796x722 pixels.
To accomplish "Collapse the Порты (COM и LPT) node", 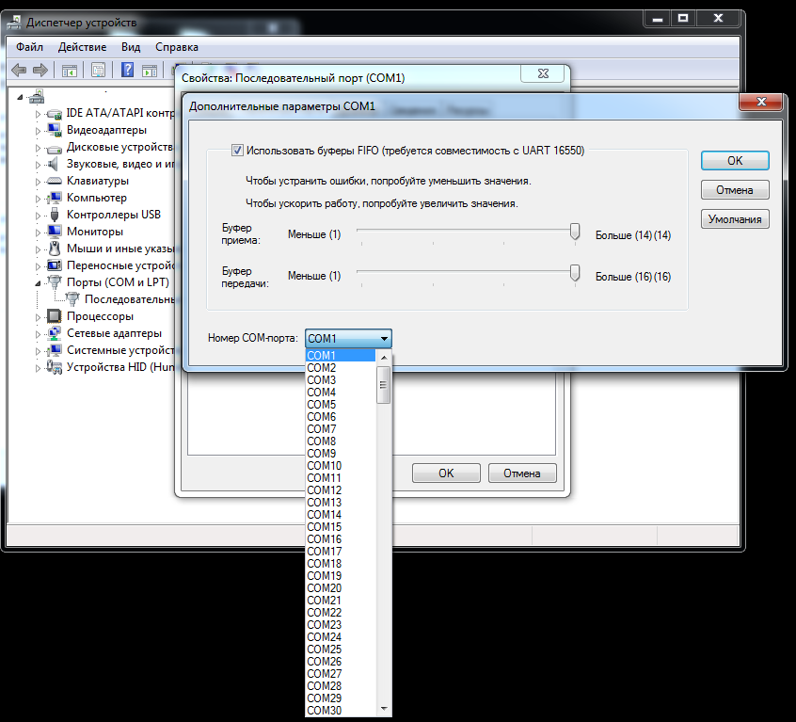I will coord(38,283).
